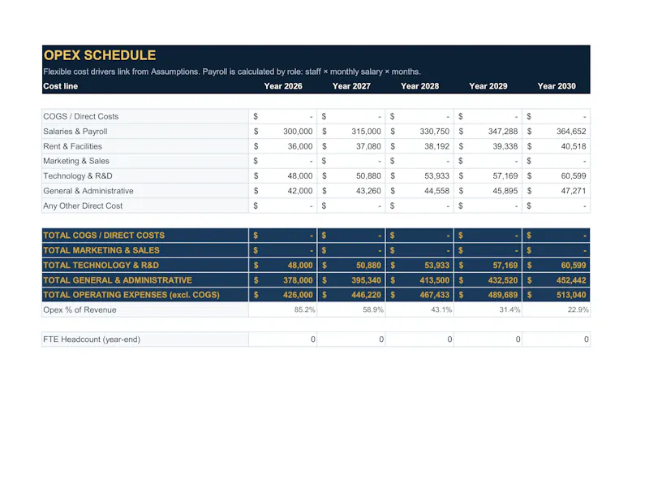Select the Year 2029 column header
649x502 pixels.
(488, 86)
